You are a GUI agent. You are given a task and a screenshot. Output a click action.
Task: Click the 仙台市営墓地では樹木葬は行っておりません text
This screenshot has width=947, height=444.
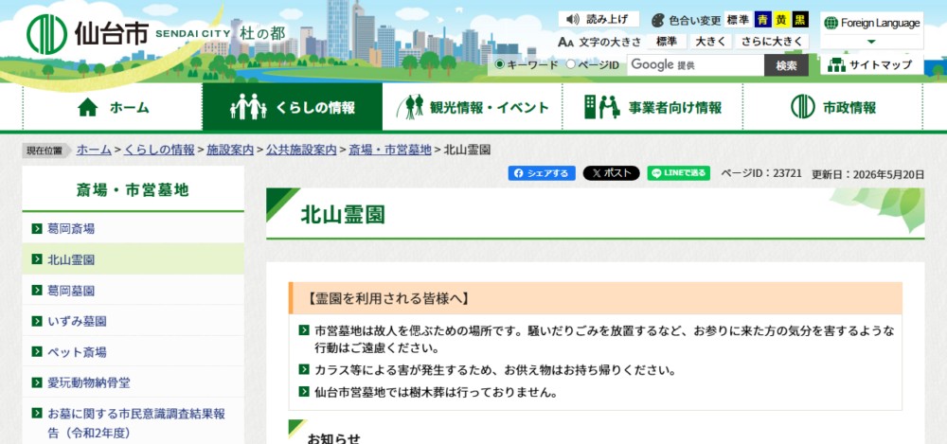436,392
